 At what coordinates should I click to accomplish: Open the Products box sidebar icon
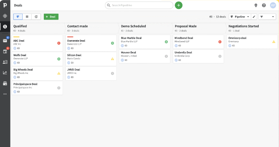click(5, 83)
